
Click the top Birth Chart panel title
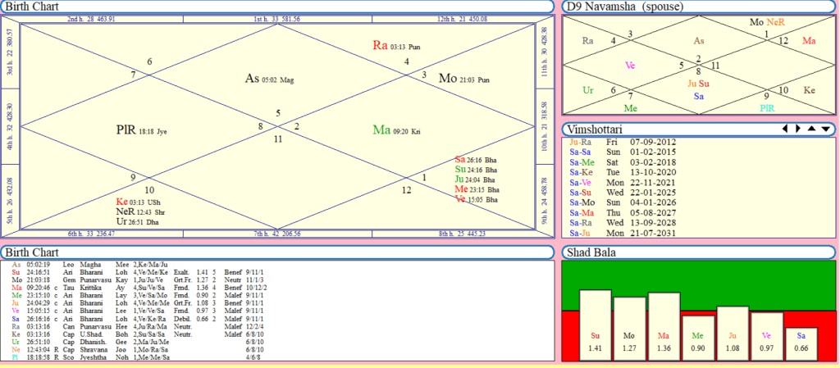[33, 7]
